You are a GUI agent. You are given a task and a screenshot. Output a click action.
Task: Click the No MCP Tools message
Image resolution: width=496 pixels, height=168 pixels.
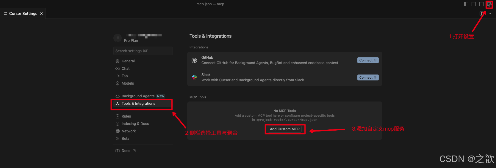tap(285, 111)
